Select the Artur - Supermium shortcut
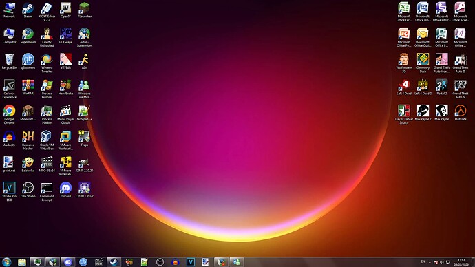Image resolution: width=475 pixels, height=267 pixels. click(84, 38)
